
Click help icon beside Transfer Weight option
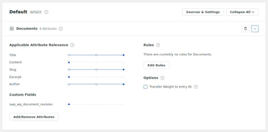point(196,87)
